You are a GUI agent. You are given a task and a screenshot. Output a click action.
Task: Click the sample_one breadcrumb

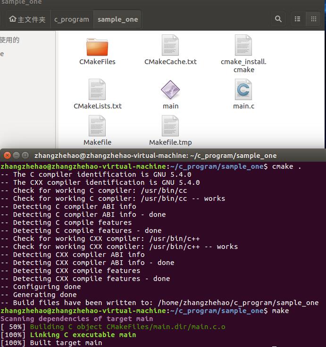(118, 19)
